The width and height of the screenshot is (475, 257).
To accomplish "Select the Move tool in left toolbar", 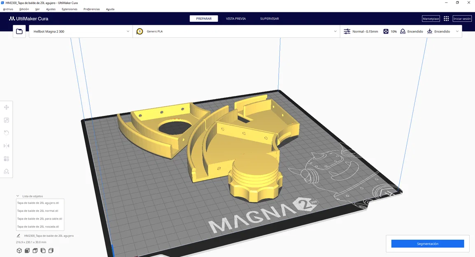I will click(x=6, y=107).
